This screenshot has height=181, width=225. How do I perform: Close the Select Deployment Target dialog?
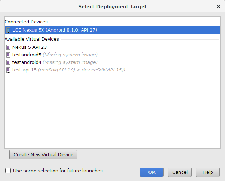219,6
